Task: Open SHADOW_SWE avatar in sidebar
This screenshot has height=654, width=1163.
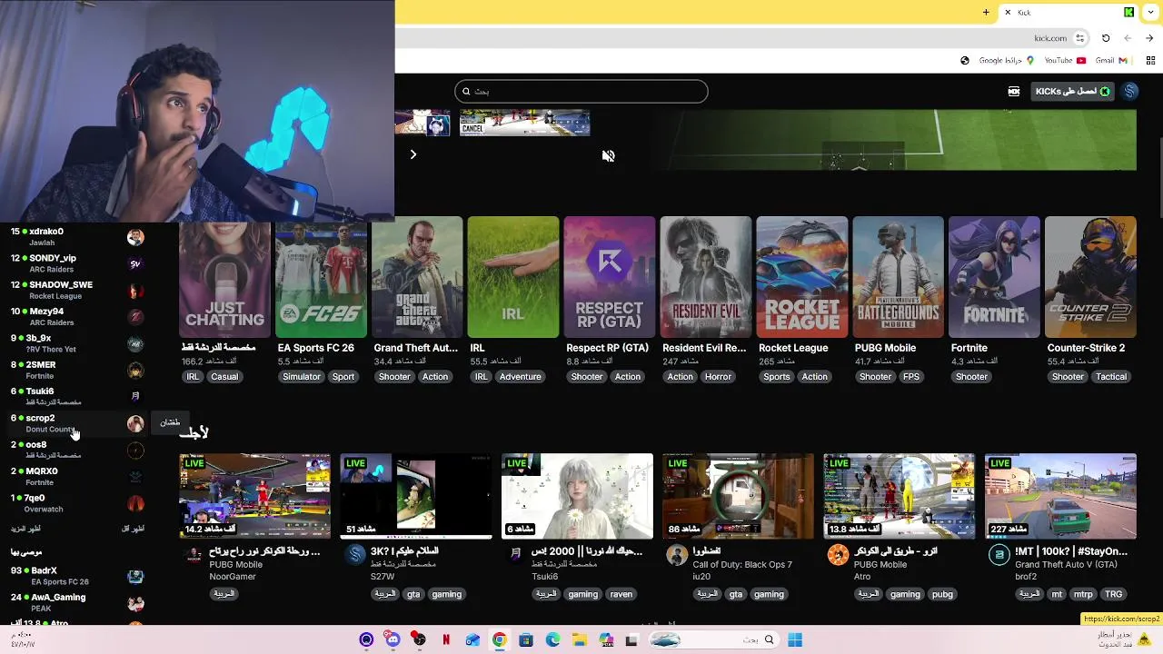Action: click(x=135, y=291)
